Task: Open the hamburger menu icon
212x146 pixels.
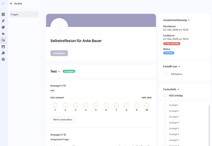Action: pyautogui.click(x=3, y=4)
